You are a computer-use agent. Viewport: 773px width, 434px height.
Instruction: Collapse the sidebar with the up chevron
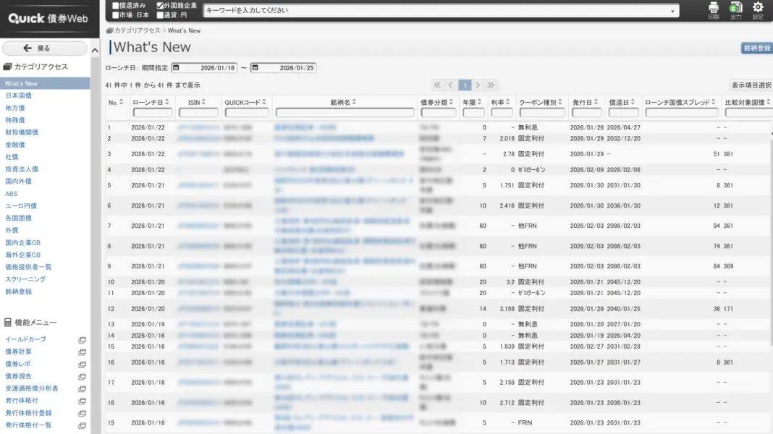click(95, 50)
